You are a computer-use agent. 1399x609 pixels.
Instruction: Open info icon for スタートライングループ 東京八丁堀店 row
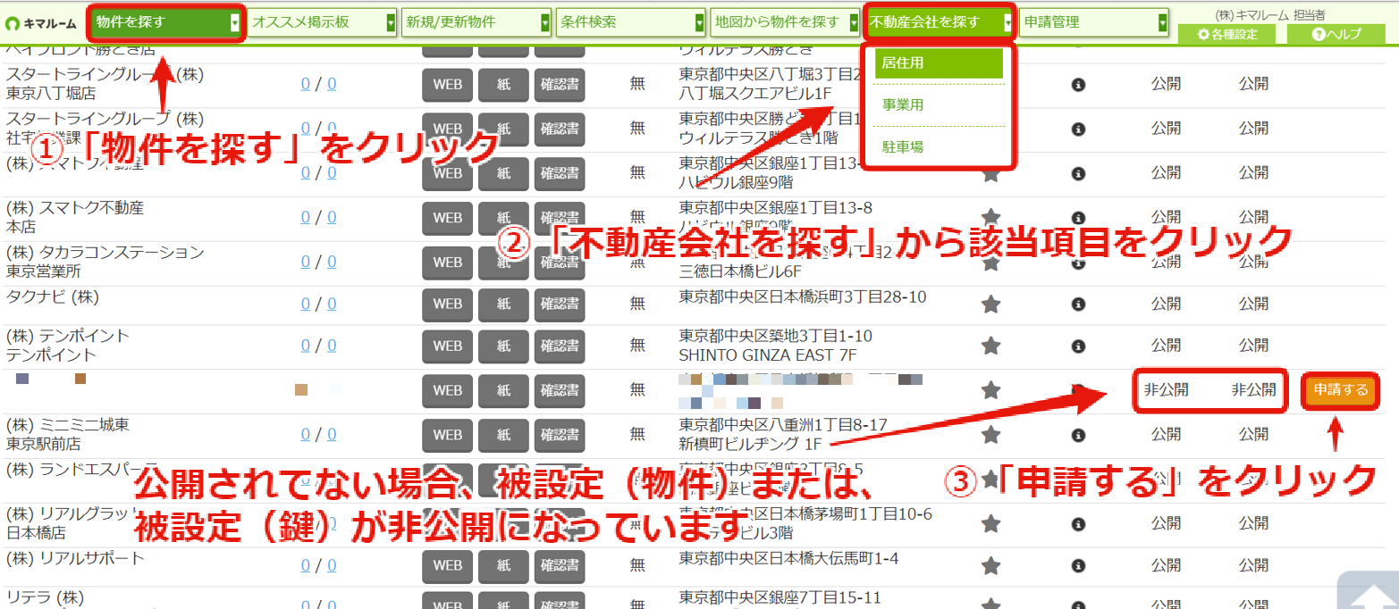coord(1078,84)
